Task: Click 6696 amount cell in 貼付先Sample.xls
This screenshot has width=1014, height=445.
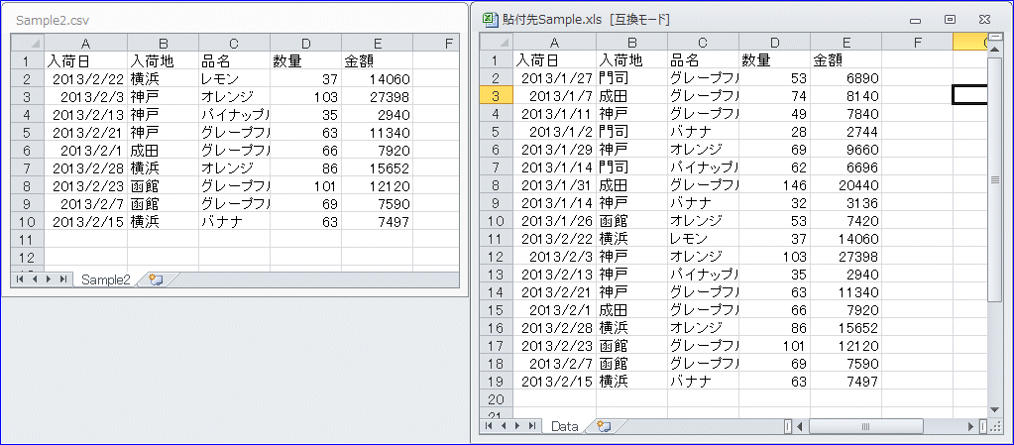Action: click(845, 167)
